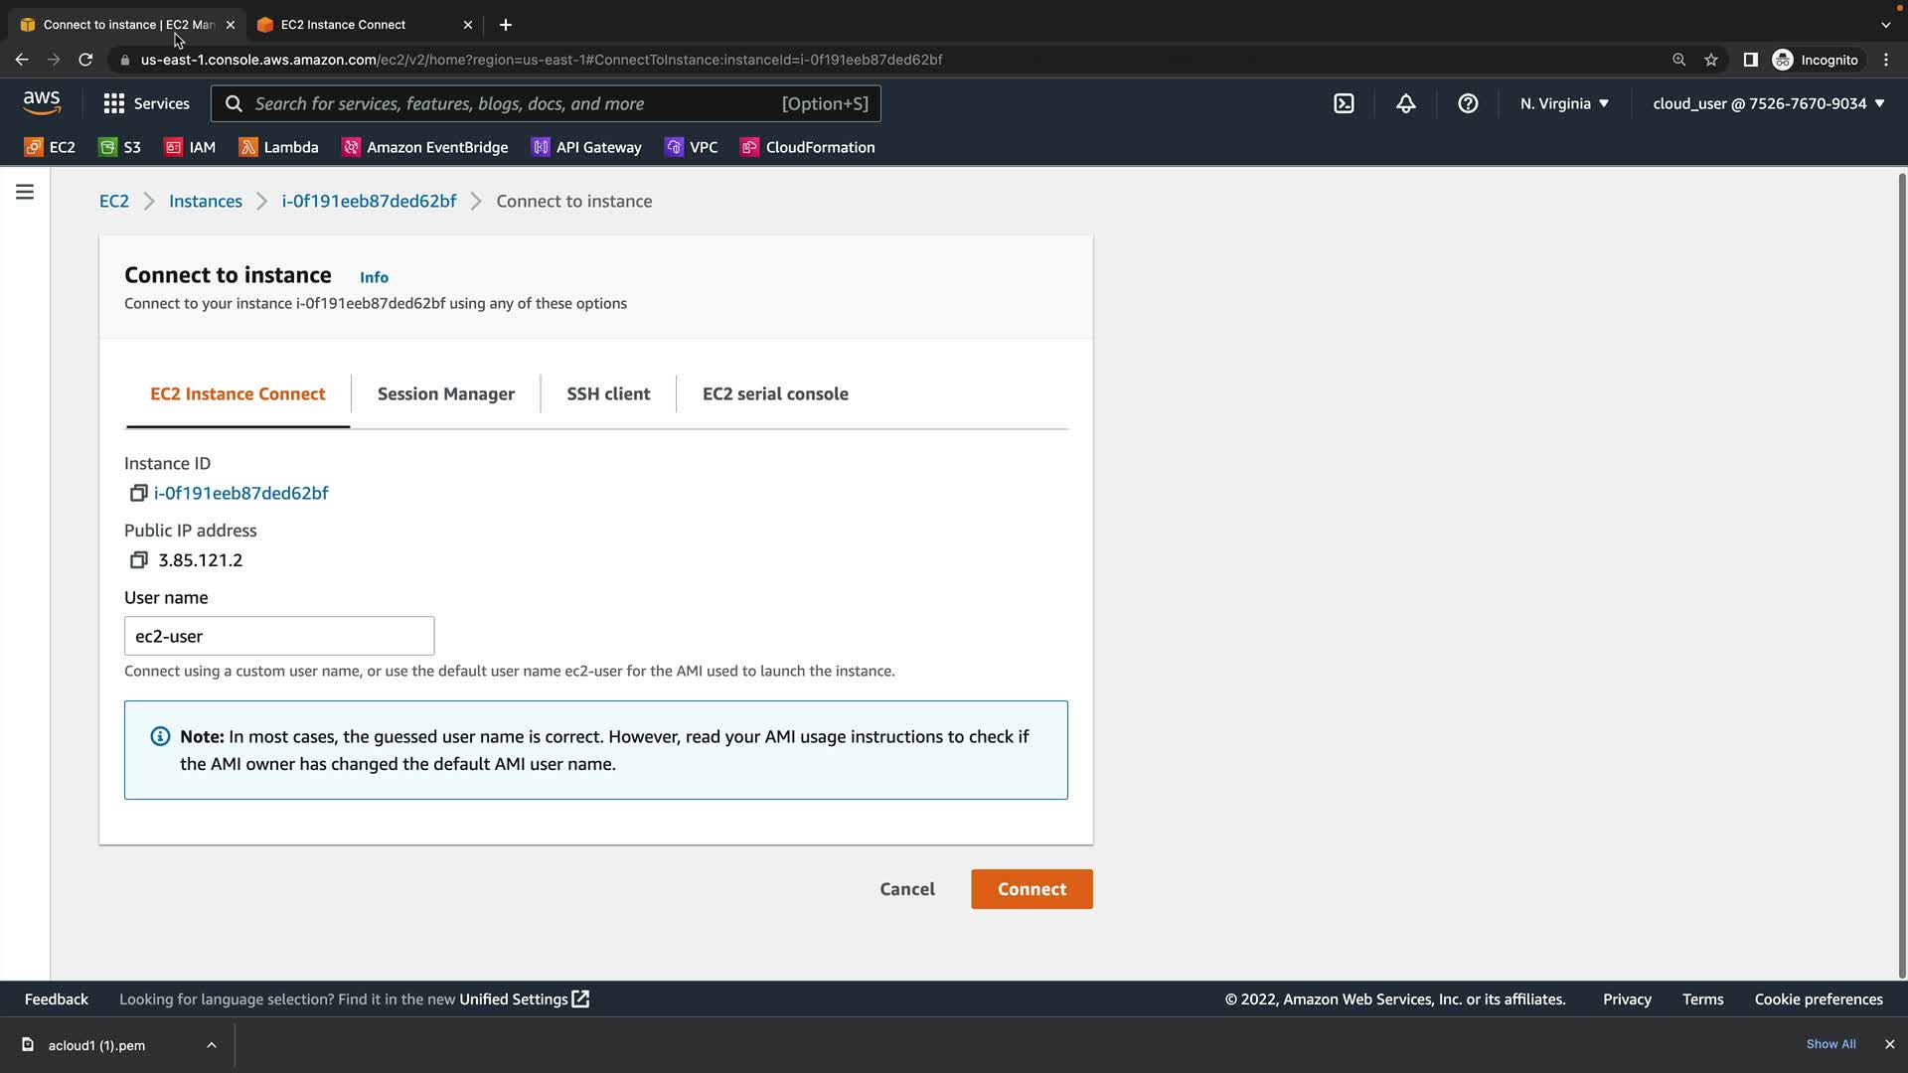Viewport: 1908px width, 1073px height.
Task: Open the CloudFormation favorites shortcut
Action: pyautogui.click(x=807, y=147)
